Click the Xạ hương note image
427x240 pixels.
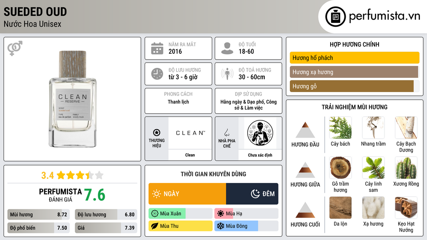[373, 207]
